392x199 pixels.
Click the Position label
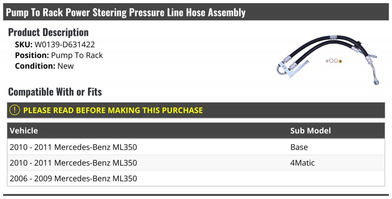click(32, 55)
